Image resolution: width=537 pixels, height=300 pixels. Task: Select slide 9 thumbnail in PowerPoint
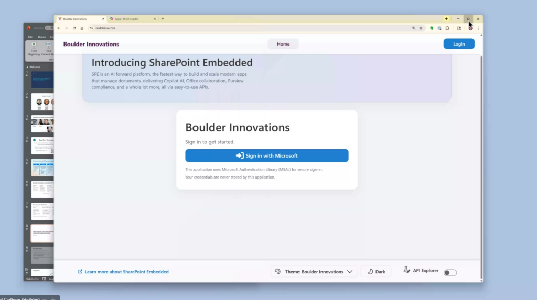[42, 255]
